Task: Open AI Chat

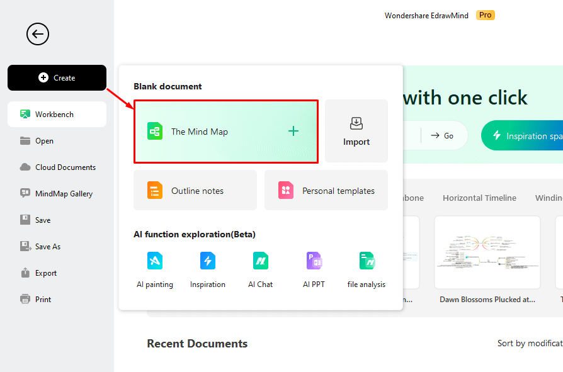Action: (260, 270)
